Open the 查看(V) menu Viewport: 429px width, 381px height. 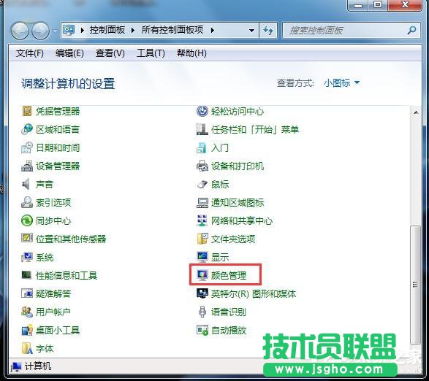110,53
